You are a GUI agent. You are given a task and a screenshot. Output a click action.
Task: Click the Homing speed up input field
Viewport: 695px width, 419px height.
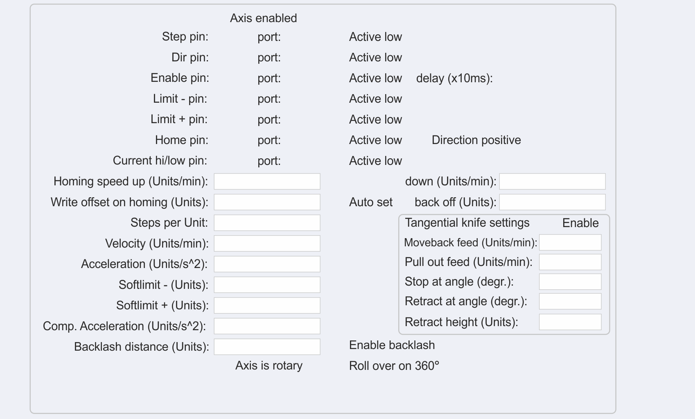point(267,181)
